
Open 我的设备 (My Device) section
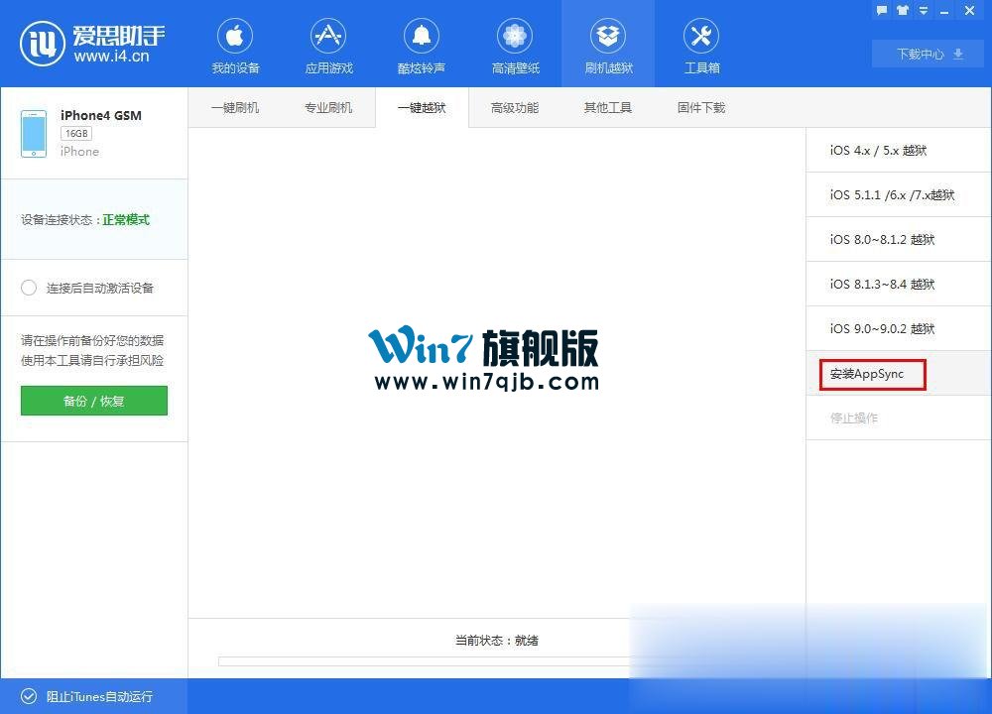[x=235, y=45]
